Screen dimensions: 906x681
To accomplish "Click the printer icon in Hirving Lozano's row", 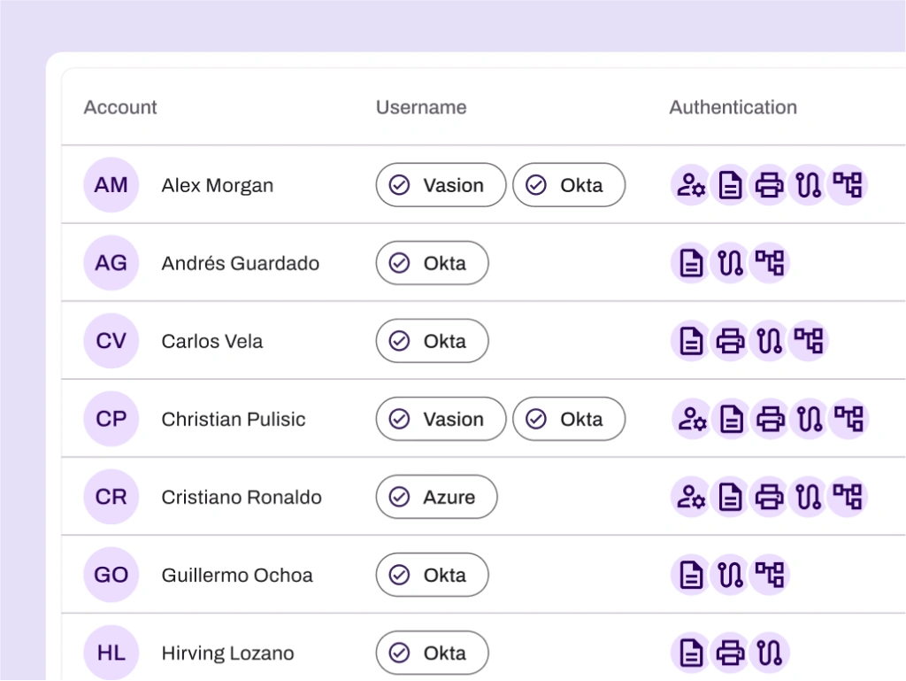I will [730, 653].
